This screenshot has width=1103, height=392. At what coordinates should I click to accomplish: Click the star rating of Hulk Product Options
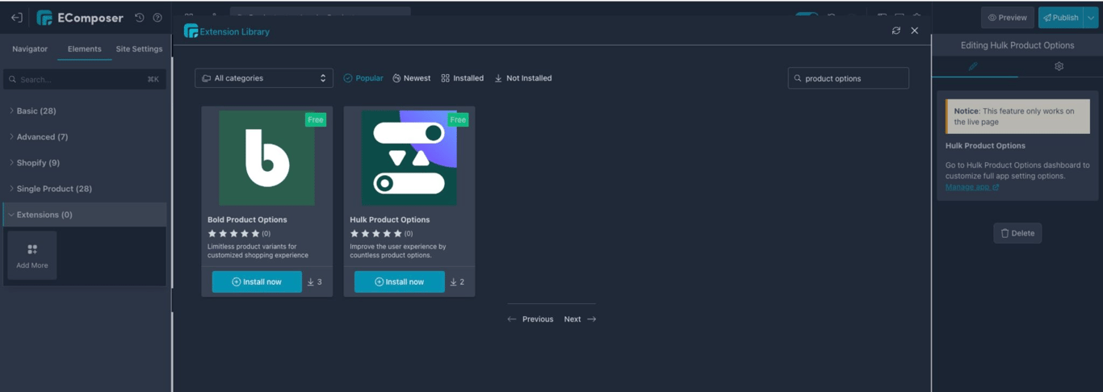point(376,233)
